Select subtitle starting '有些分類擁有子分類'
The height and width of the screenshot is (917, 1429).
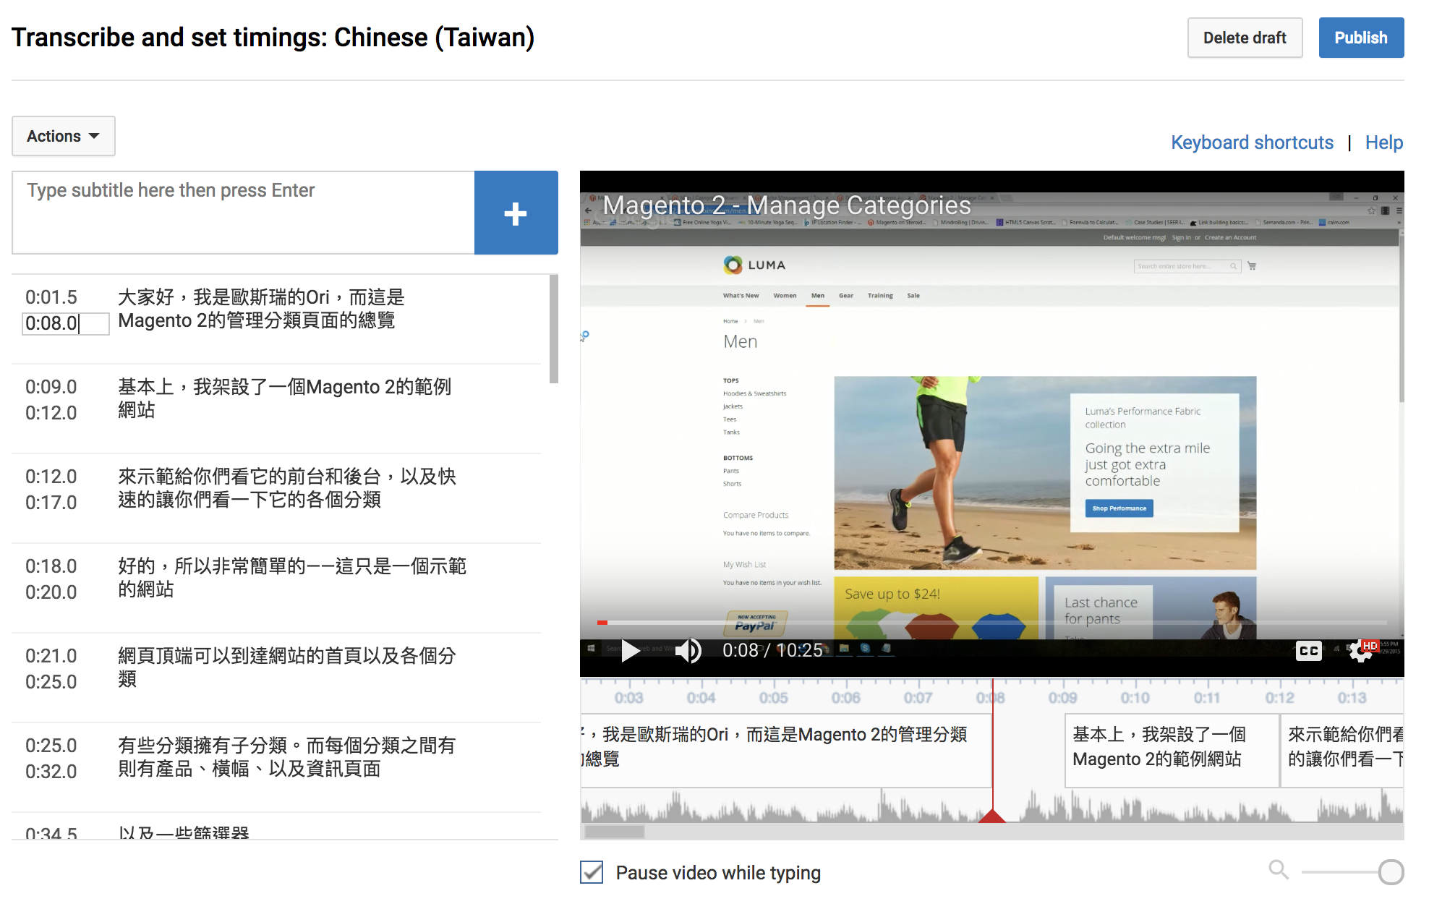coord(287,757)
